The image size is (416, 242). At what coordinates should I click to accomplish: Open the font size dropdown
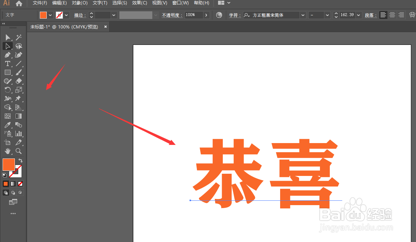358,15
